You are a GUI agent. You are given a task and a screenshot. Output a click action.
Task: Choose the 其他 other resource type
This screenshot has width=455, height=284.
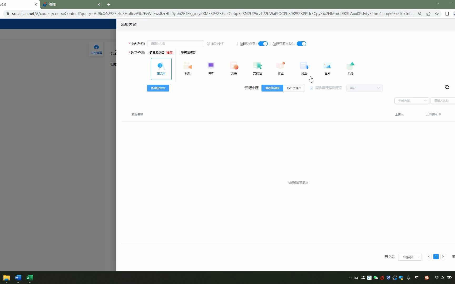point(350,68)
